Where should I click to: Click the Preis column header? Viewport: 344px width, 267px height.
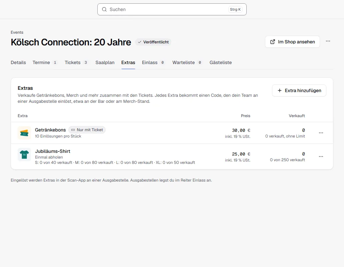pos(245,116)
